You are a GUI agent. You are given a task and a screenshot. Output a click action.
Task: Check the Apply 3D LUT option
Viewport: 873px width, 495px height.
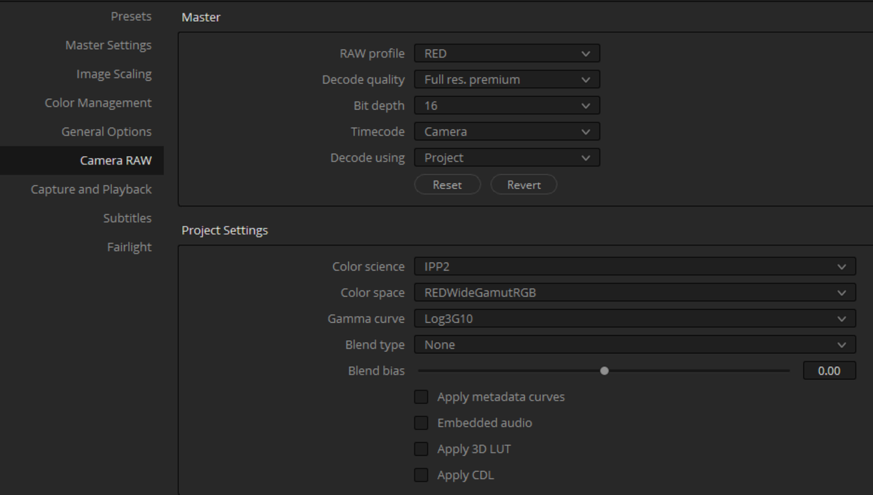click(421, 449)
